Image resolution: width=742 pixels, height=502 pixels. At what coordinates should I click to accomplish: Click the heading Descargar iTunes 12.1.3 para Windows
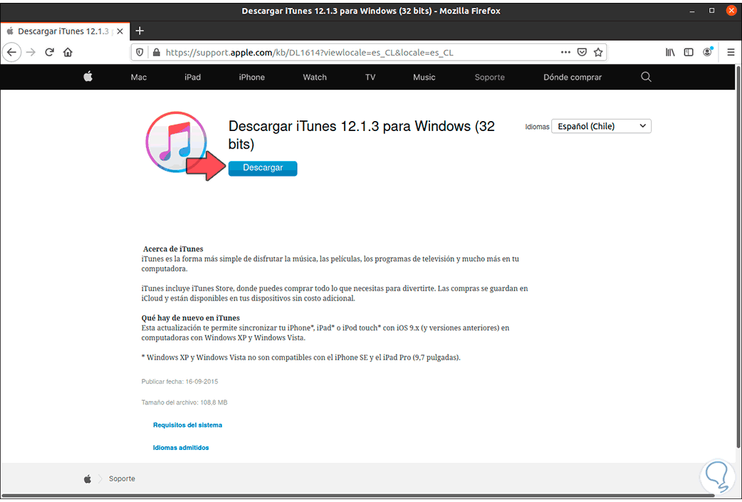362,135
